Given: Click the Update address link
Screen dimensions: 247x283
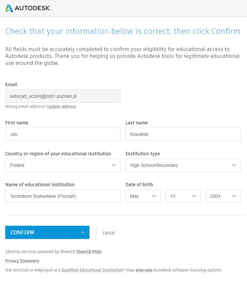Looking at the screenshot, I should (x=62, y=107).
